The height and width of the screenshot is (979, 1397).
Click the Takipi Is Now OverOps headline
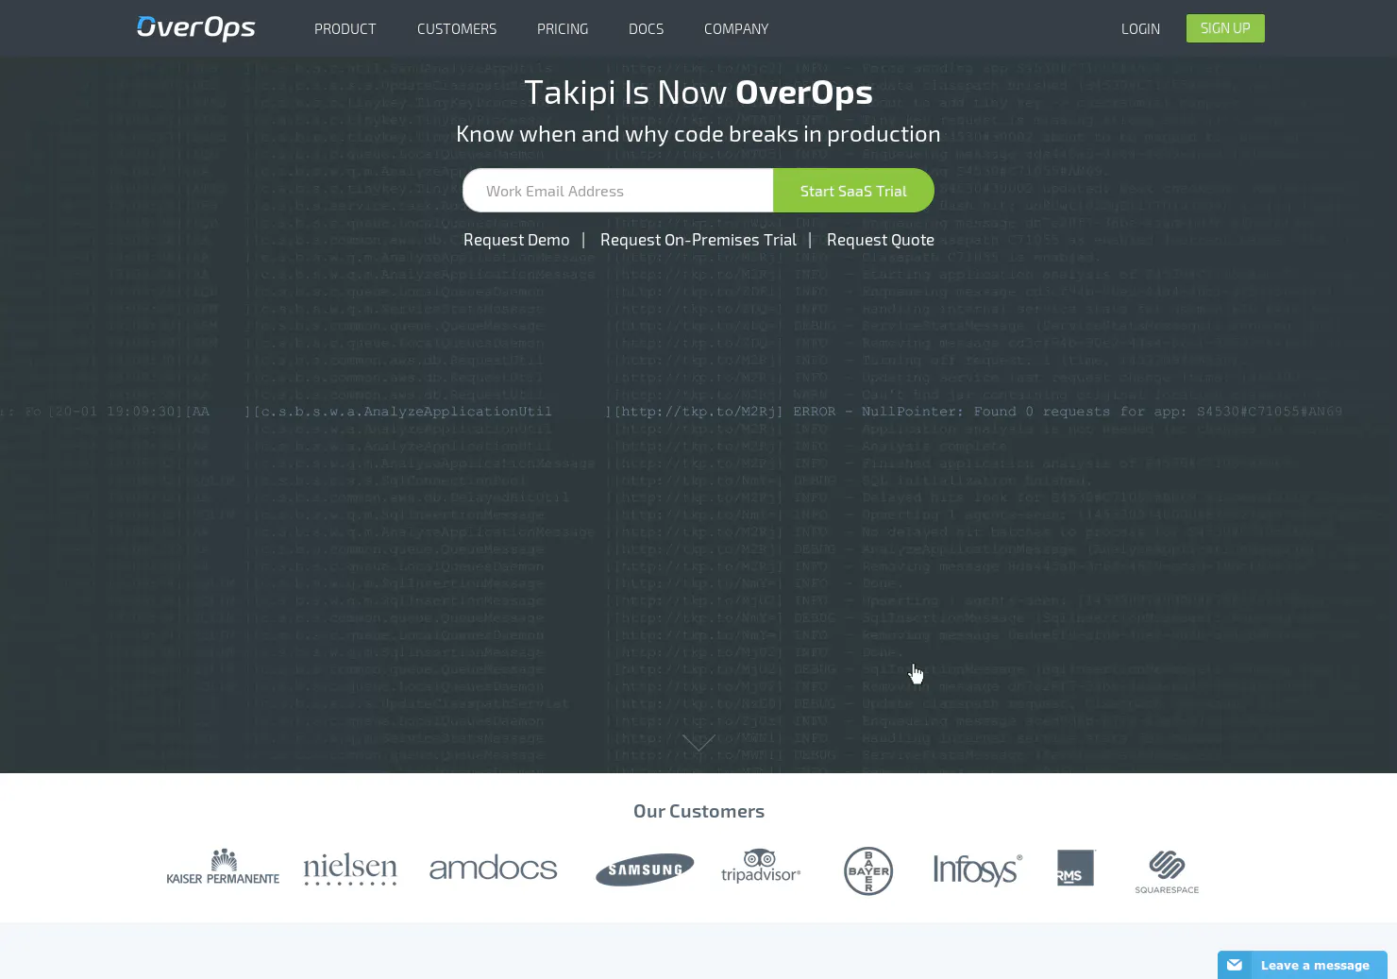coord(698,93)
